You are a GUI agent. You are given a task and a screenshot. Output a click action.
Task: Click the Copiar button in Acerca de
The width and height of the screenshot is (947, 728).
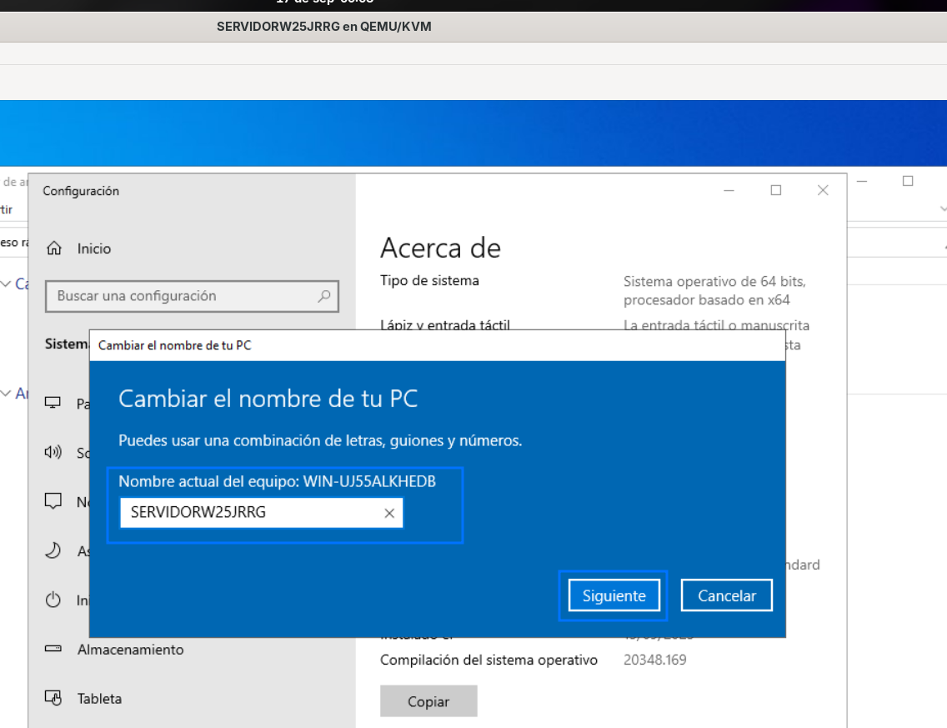428,700
